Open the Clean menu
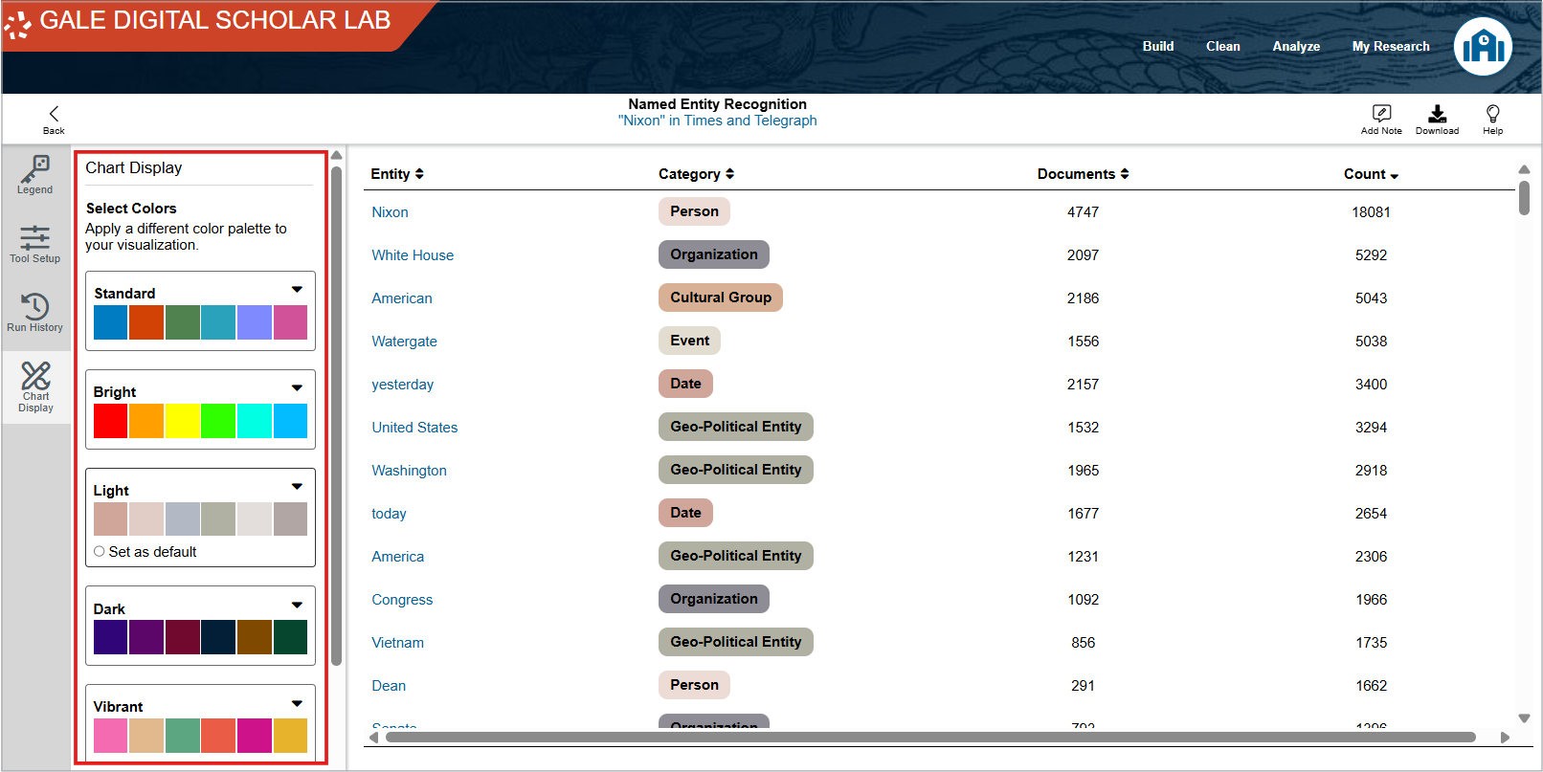 point(1222,46)
